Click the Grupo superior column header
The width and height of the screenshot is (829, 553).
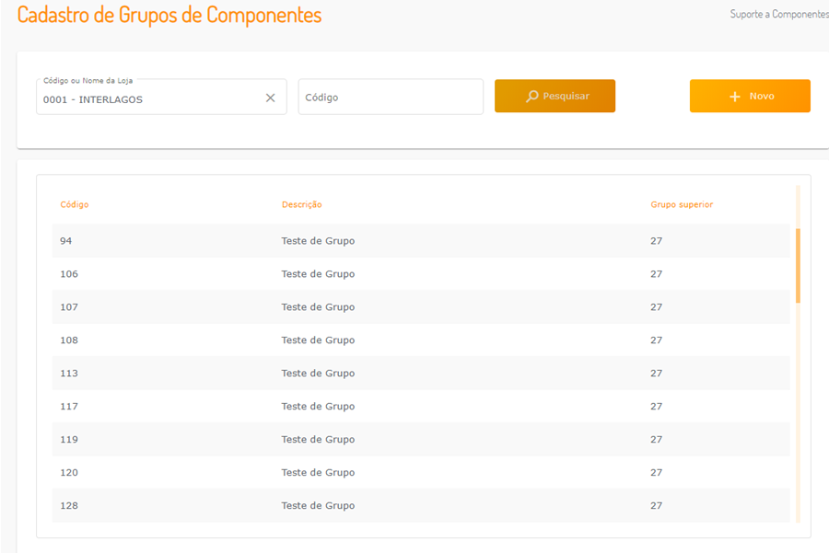point(682,204)
